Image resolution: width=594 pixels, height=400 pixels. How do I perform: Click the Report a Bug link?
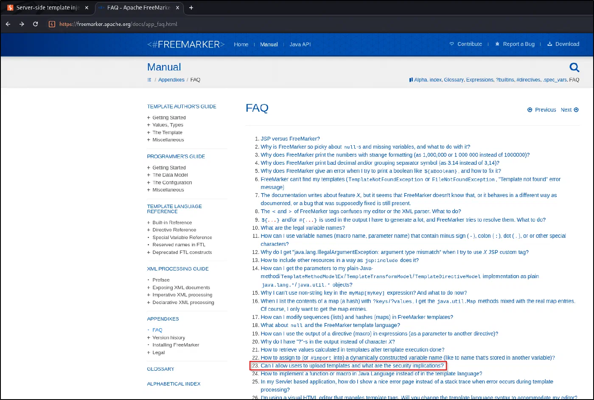point(515,44)
